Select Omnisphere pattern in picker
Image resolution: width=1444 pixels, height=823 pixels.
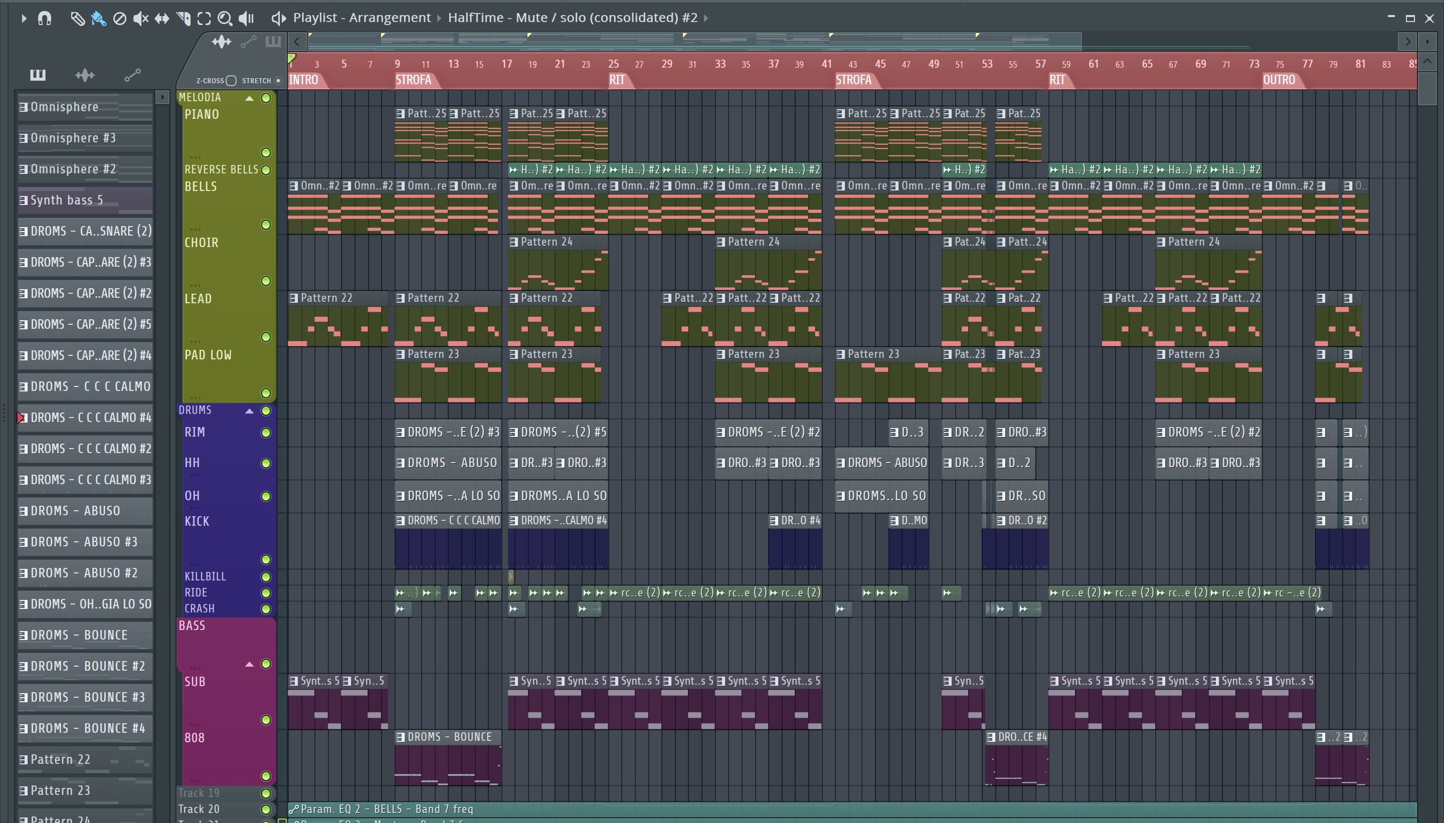[x=85, y=107]
